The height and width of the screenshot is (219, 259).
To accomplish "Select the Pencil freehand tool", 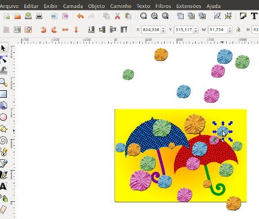I will coord(3,152).
